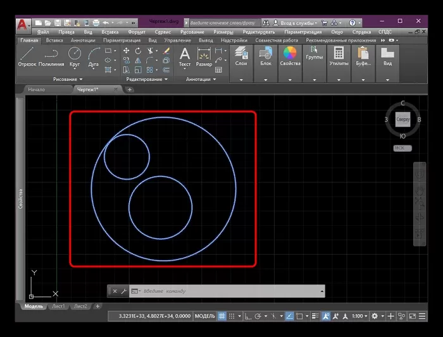Expand the Слои panel arrow
Viewport: 443px width, 337px height.
point(241,80)
